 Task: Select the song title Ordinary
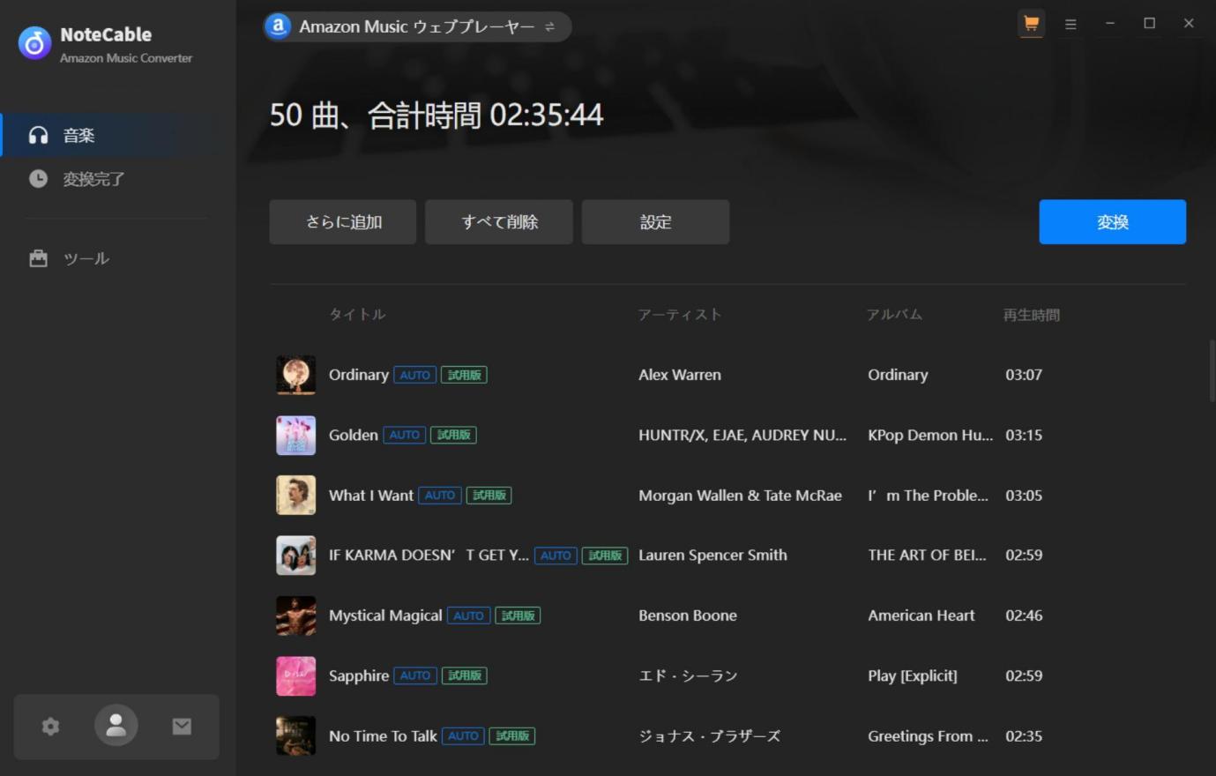[359, 375]
